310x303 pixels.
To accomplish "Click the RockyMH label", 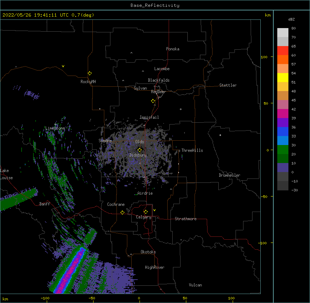I will 88,82.
